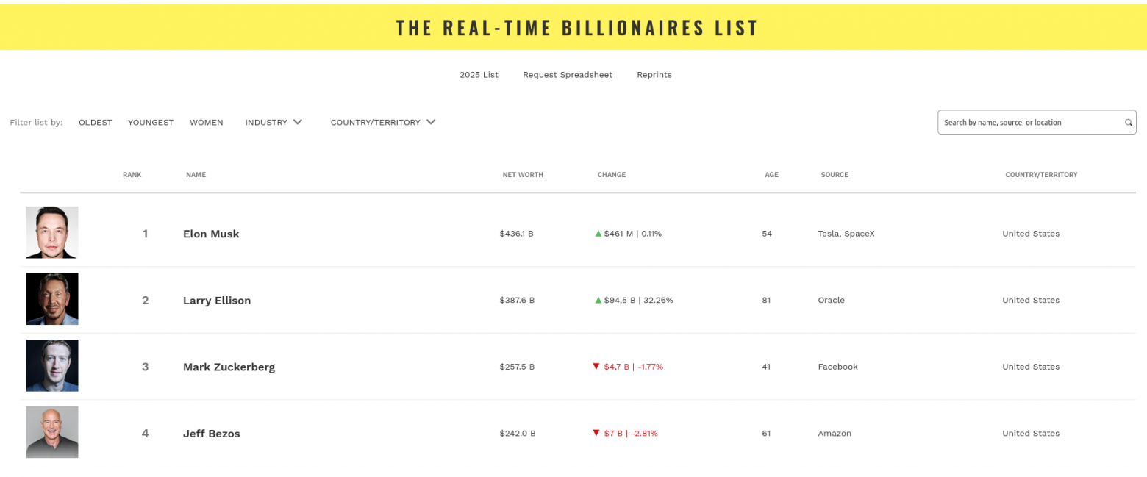Open the Reprints link
This screenshot has width=1147, height=477.
(654, 75)
